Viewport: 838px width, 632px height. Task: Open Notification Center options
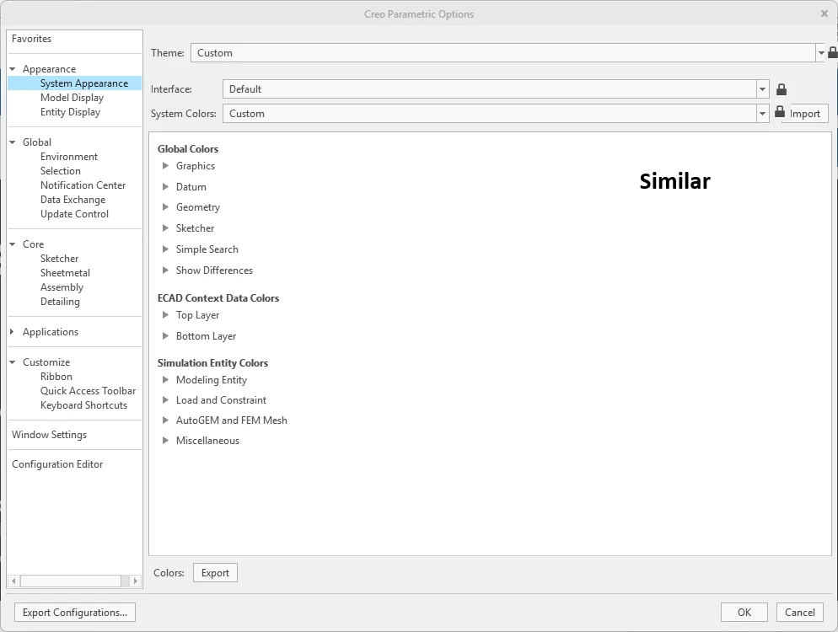[83, 185]
